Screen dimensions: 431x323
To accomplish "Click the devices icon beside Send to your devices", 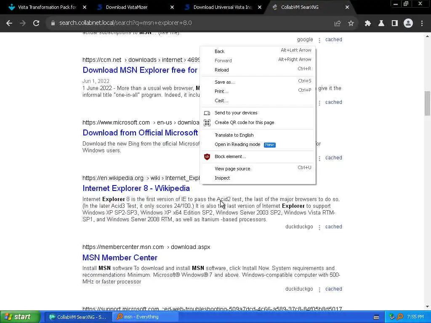I will click(x=207, y=113).
